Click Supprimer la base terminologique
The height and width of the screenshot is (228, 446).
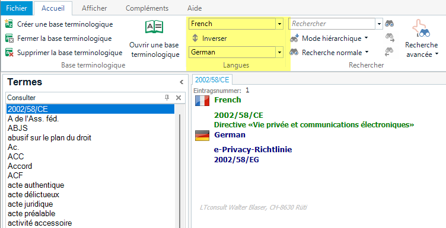(x=70, y=53)
